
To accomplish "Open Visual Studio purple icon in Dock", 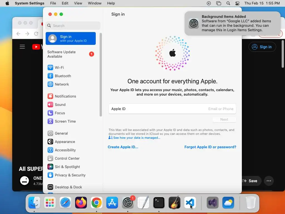I will pyautogui.click(x=213, y=203).
